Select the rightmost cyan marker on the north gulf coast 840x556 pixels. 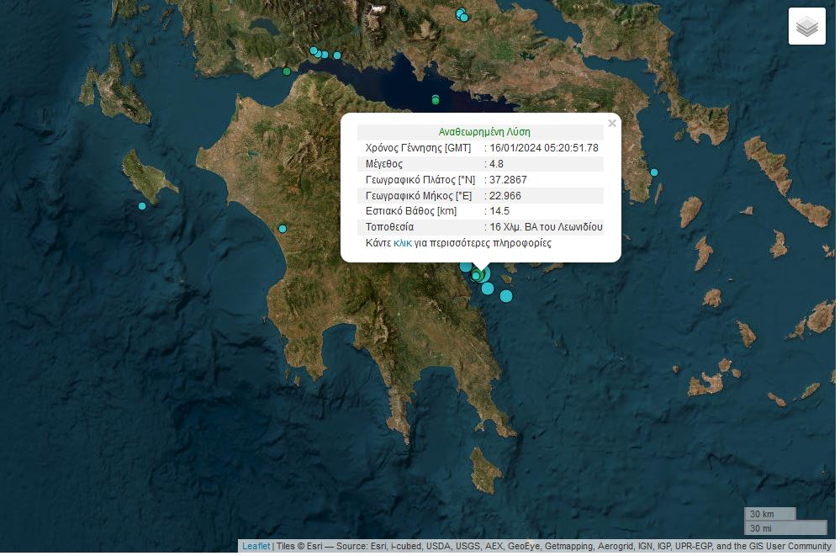point(337,56)
